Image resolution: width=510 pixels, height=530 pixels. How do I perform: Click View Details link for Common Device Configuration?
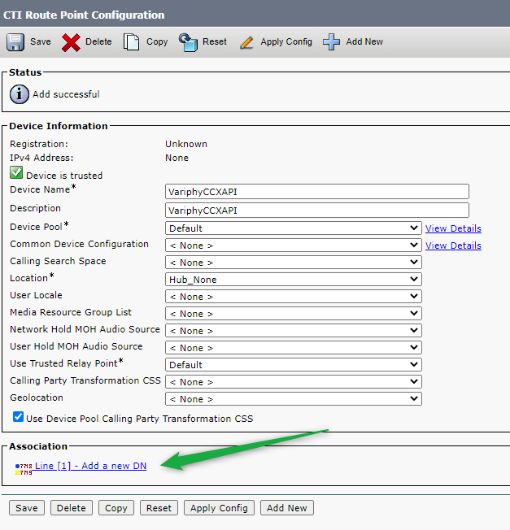tap(453, 245)
